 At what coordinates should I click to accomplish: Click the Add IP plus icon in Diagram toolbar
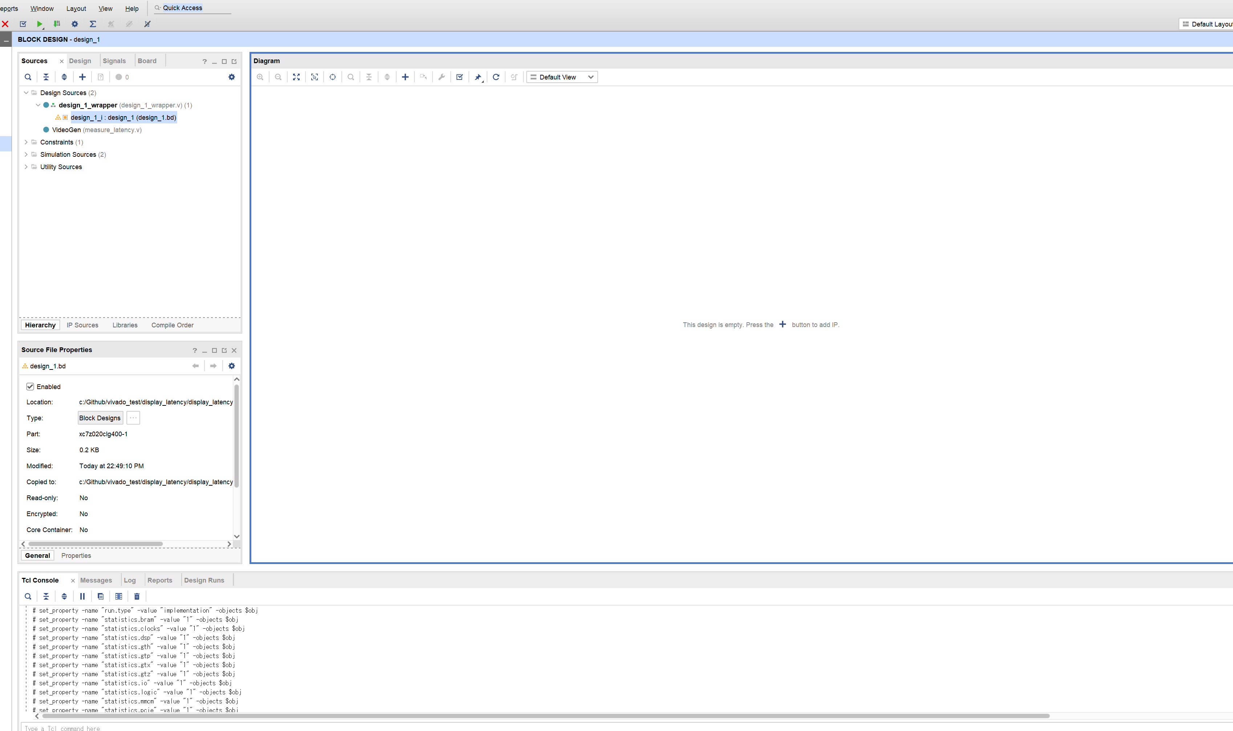(x=405, y=77)
